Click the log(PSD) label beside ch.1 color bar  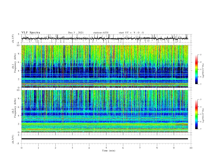click(x=203, y=71)
